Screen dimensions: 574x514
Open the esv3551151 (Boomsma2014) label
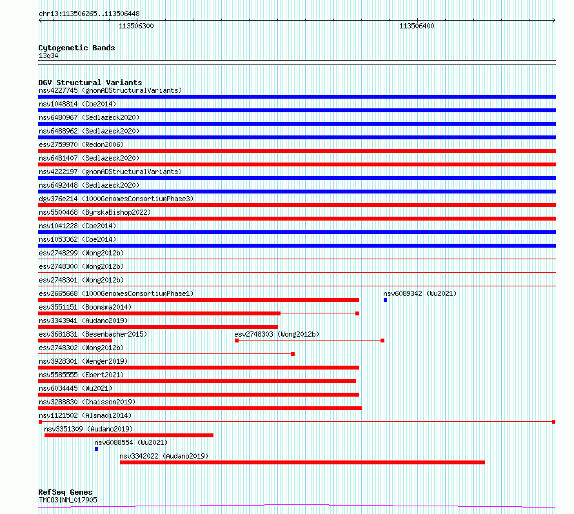click(85, 307)
